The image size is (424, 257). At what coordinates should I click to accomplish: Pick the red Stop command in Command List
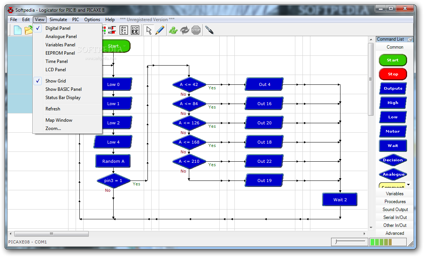(x=393, y=74)
